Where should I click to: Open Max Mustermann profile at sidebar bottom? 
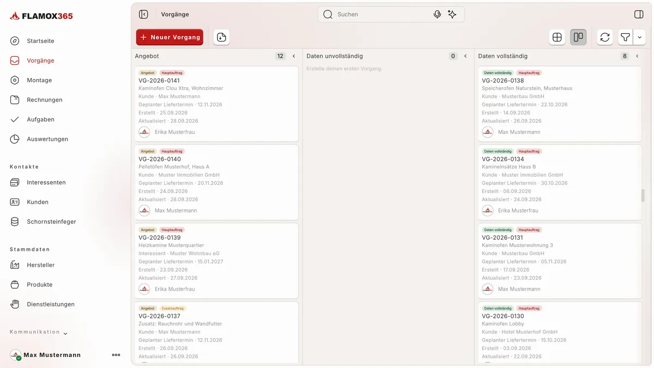pos(46,355)
